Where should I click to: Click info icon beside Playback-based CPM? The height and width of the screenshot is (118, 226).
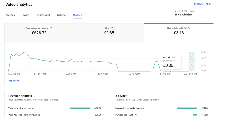189,28
